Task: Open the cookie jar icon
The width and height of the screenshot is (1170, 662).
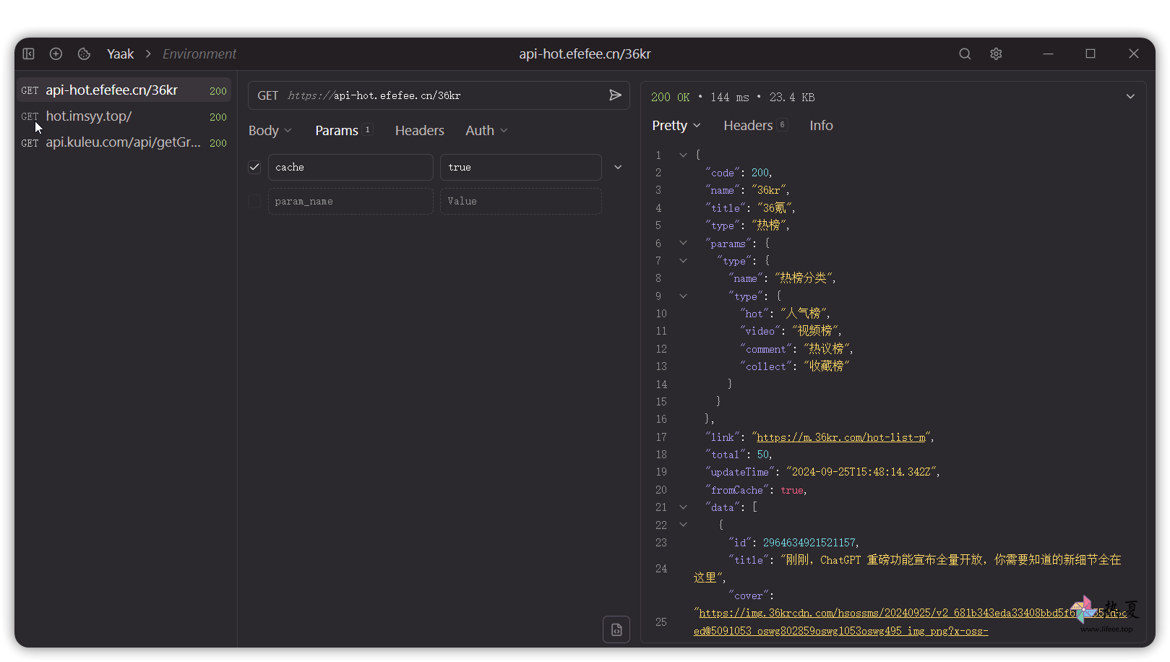Action: pos(84,54)
